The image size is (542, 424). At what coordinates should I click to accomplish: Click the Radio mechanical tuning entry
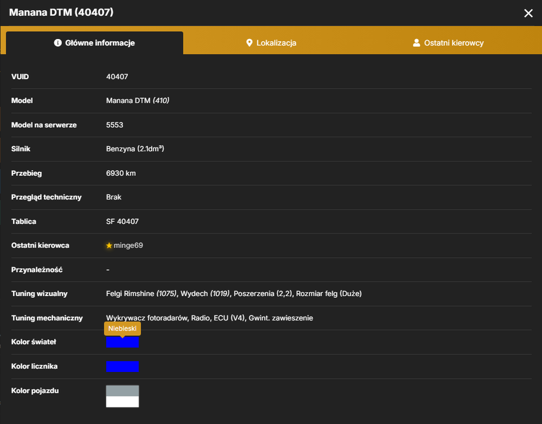(x=201, y=318)
